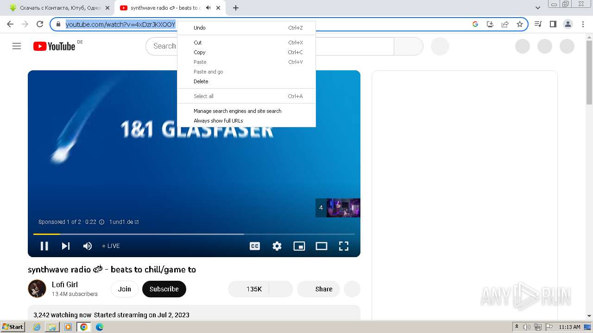Reload the current page

click(x=40, y=24)
